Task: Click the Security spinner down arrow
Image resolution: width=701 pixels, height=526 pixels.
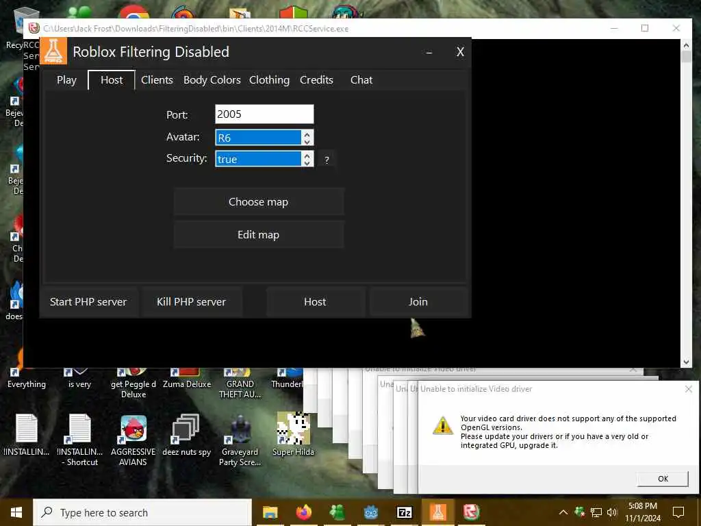Action: 307,163
